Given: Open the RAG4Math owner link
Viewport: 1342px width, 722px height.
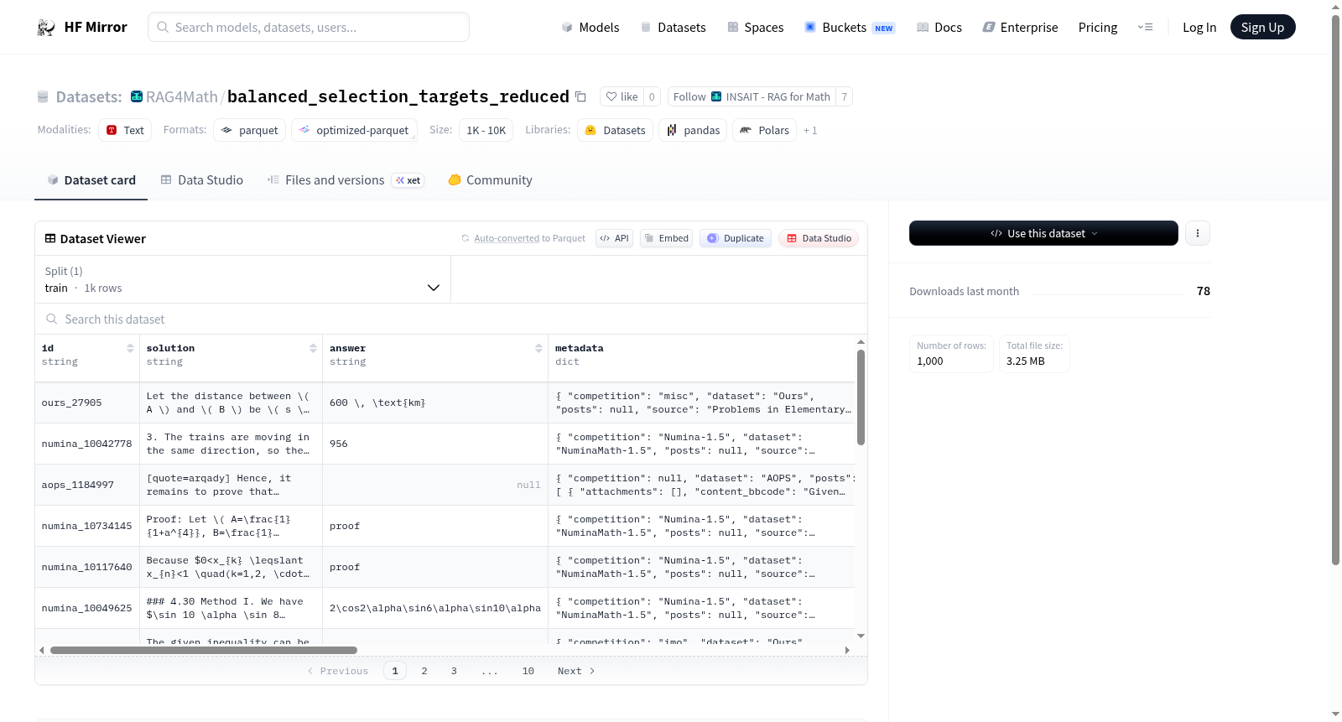Looking at the screenshot, I should [181, 97].
